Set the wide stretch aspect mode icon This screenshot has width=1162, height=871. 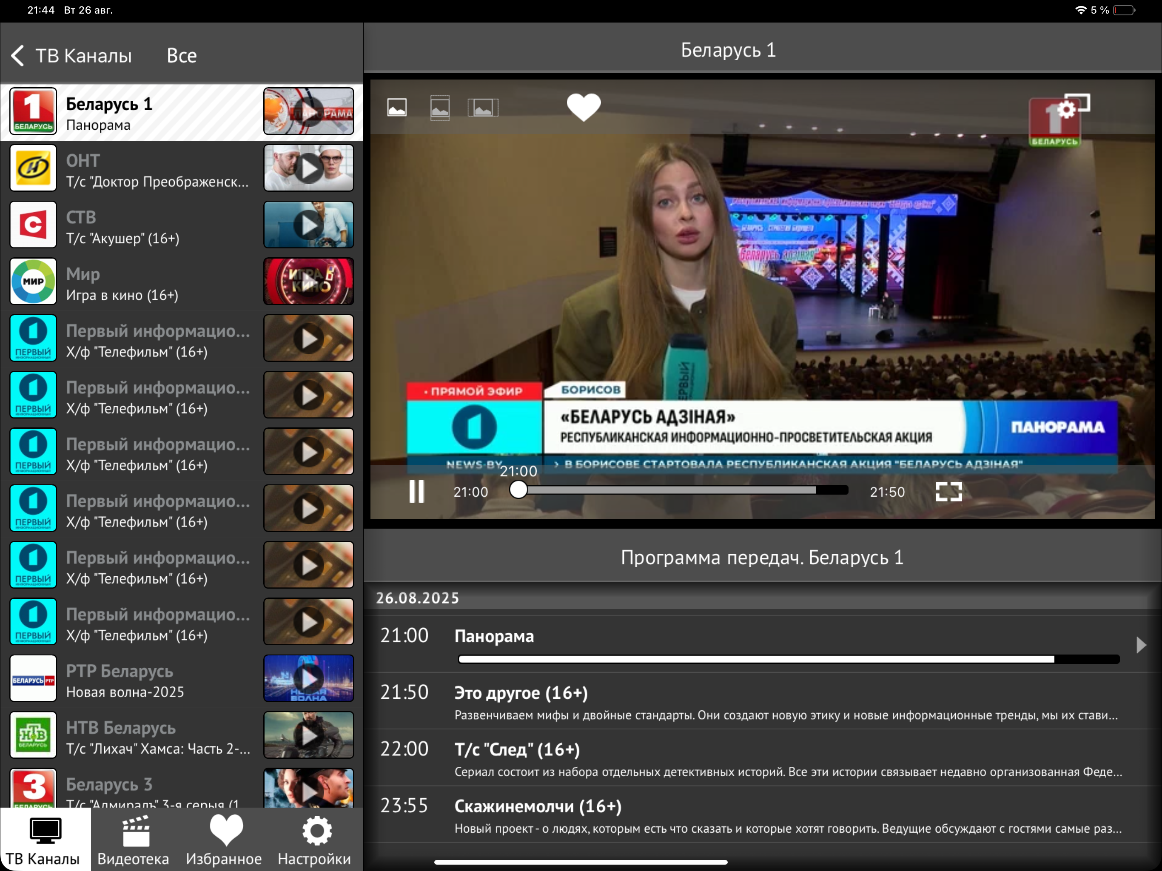[483, 108]
